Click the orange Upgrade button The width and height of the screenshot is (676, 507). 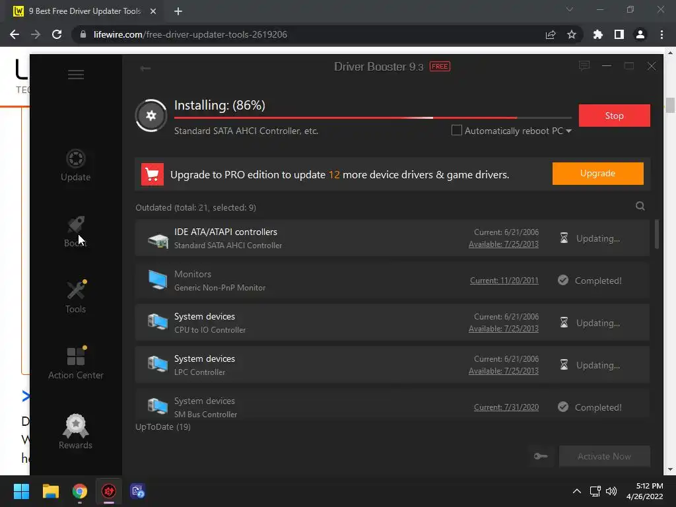(x=598, y=174)
